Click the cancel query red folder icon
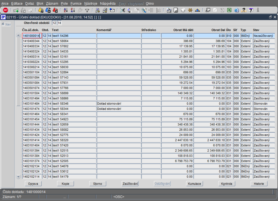 (x=55, y=10)
